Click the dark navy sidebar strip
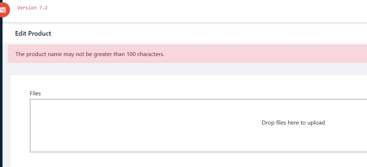 1,93
